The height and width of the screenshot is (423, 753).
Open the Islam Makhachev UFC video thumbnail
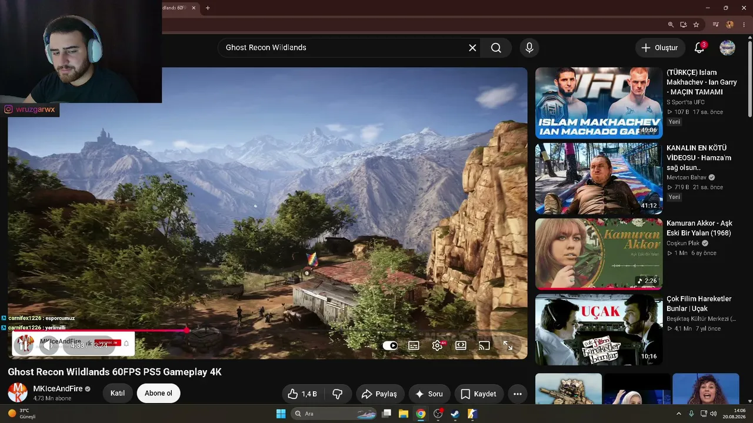click(x=599, y=103)
